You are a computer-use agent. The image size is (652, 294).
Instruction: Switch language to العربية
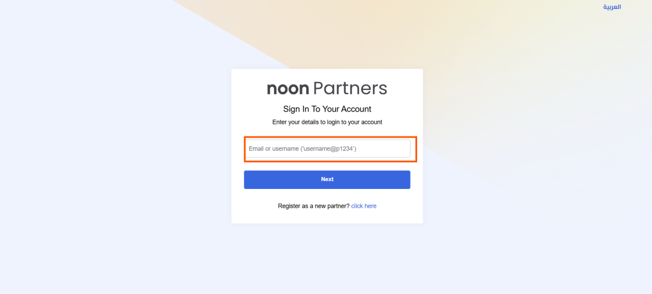point(612,7)
